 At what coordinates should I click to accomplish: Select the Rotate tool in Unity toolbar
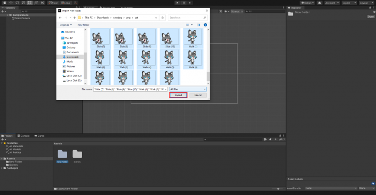[x=17, y=3]
